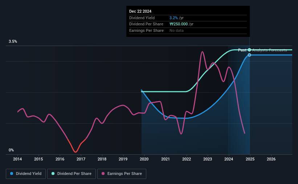Click the 2022 year axis label

coord(187,159)
